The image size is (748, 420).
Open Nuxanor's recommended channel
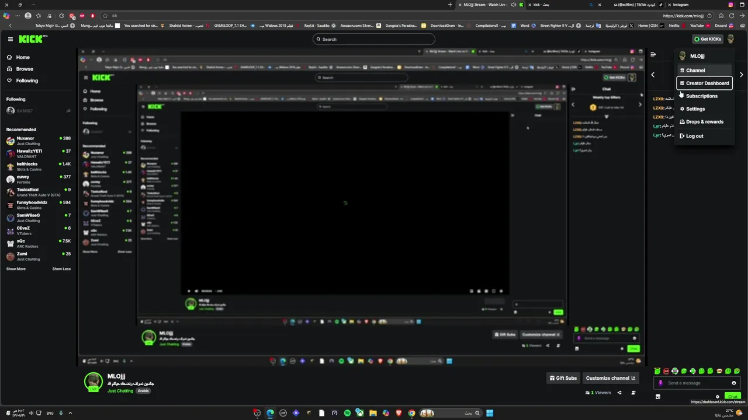39,141
